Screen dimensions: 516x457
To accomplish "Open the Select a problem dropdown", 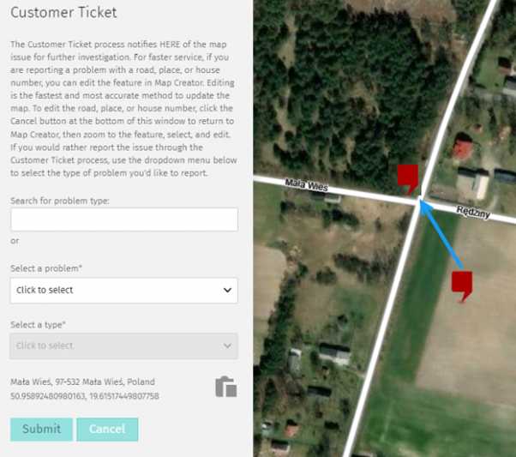I will click(x=124, y=290).
